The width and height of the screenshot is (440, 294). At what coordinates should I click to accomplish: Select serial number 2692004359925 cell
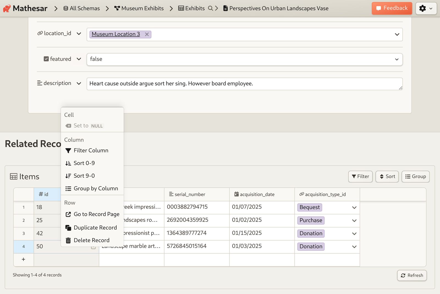click(197, 220)
